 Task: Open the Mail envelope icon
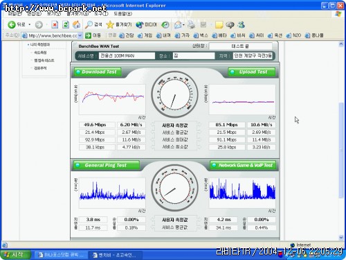(x=178, y=25)
